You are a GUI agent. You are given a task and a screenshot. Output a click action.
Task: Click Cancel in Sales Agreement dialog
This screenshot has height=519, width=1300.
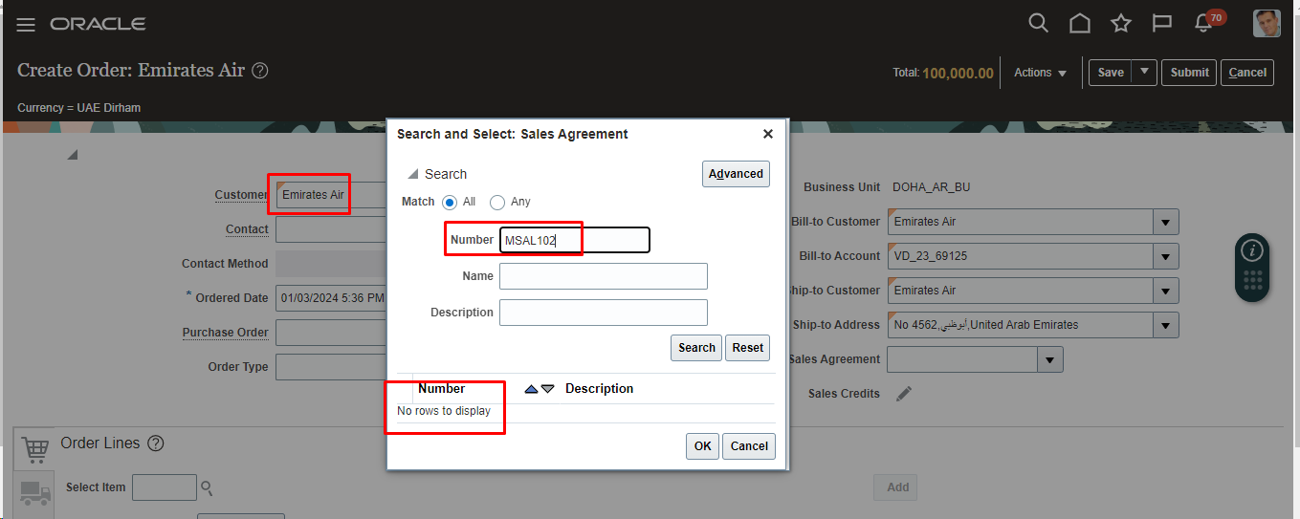coord(749,446)
